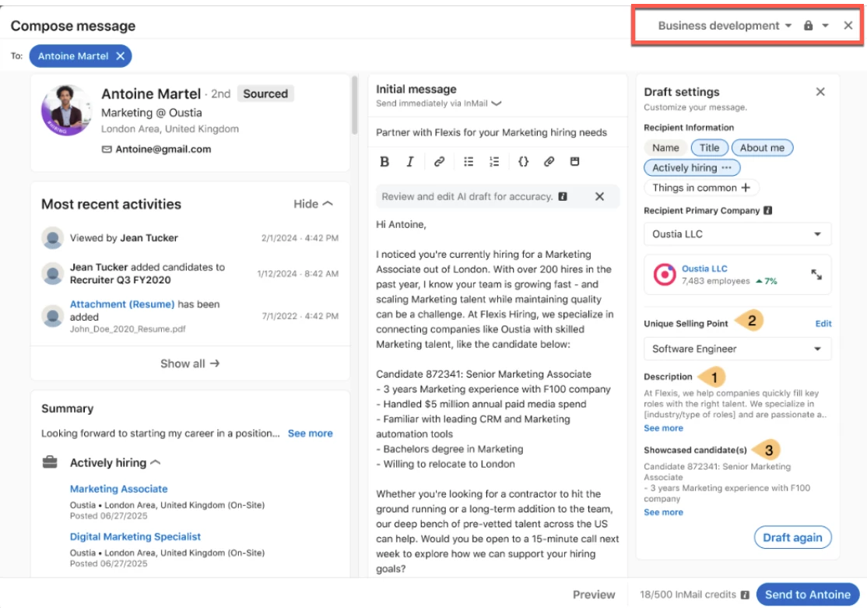
Task: Open the Marketing Associate job link
Action: coord(118,489)
